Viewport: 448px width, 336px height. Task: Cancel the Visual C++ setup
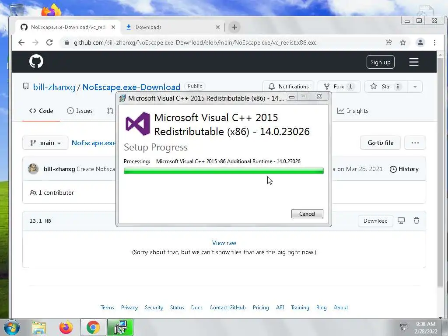tap(307, 213)
